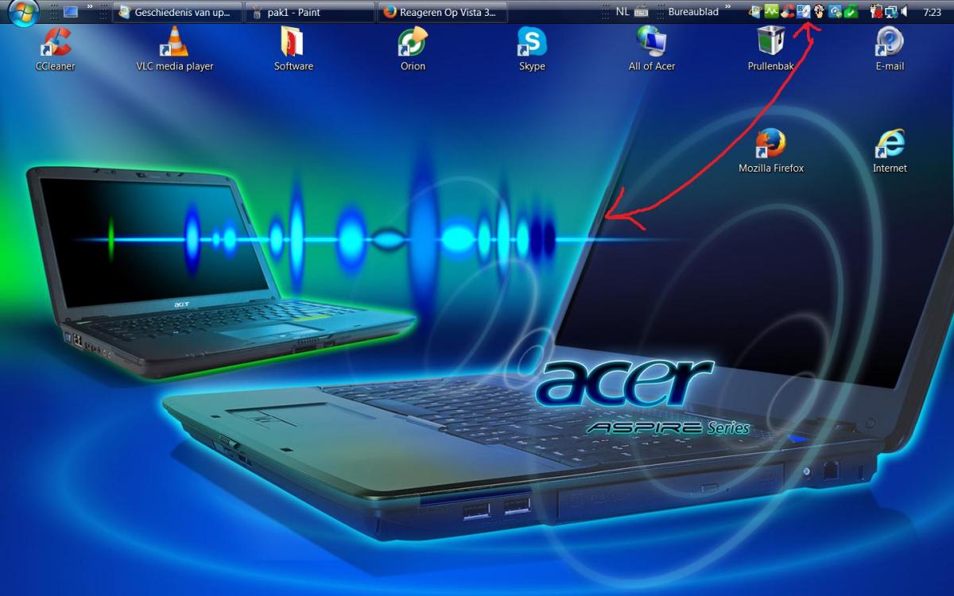The image size is (954, 596).
Task: Expand the Bureaublad toolbar chevron
Action: coord(728,8)
